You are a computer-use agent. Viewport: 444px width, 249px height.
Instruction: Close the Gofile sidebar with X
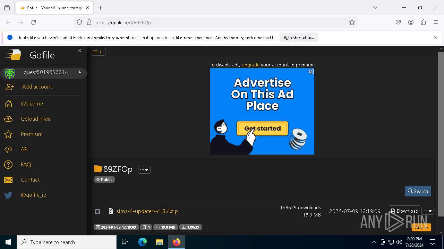(x=80, y=50)
